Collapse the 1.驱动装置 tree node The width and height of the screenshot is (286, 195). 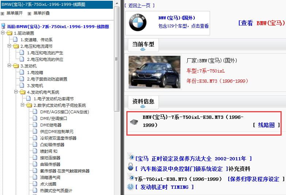pyautogui.click(x=3, y=33)
